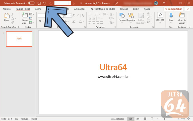Expand the Organizar dropdown

pos(131,17)
